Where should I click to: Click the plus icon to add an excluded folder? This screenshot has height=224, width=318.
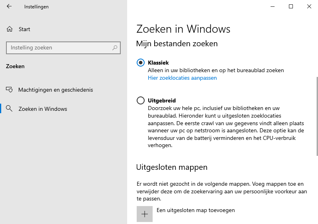click(x=145, y=214)
